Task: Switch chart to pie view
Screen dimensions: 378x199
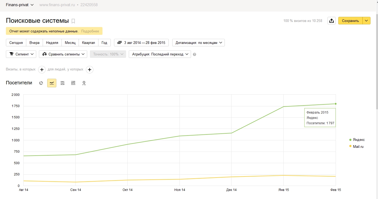Action: (41, 83)
